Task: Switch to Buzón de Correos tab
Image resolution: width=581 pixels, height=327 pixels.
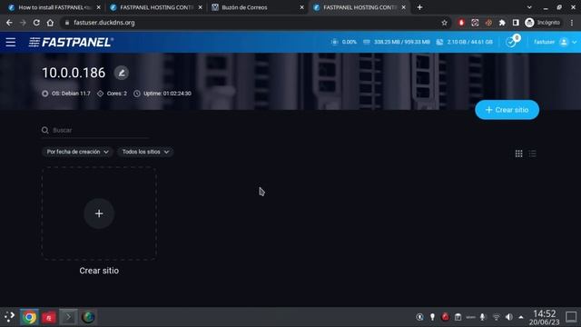Action: [x=258, y=7]
